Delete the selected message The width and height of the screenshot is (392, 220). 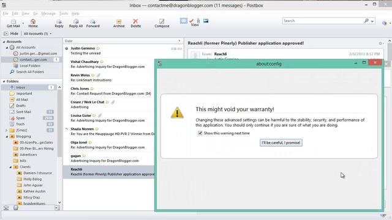point(135,23)
